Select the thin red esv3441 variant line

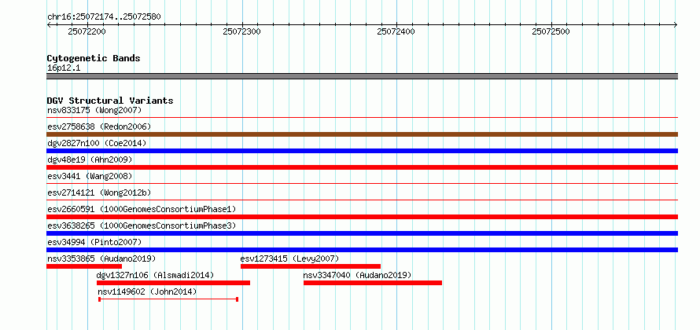pyautogui.click(x=362, y=183)
